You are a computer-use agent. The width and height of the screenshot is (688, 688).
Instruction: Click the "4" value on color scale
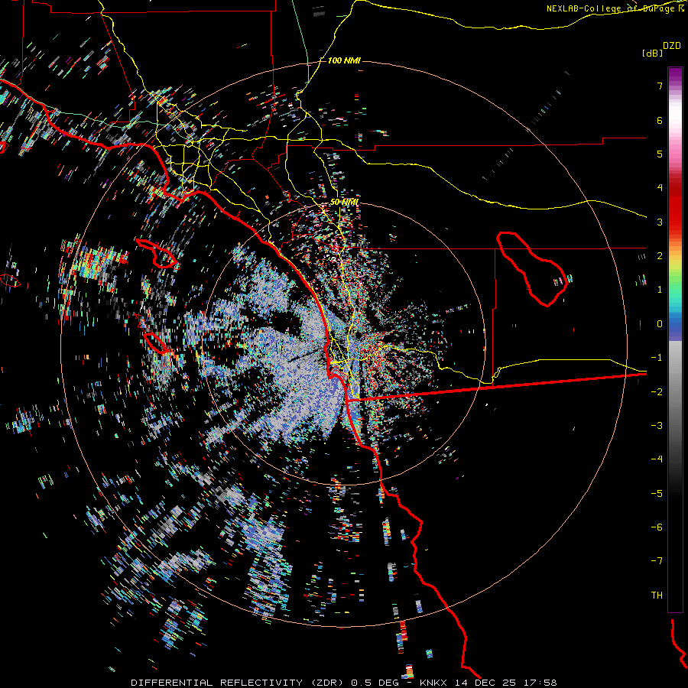click(x=660, y=188)
